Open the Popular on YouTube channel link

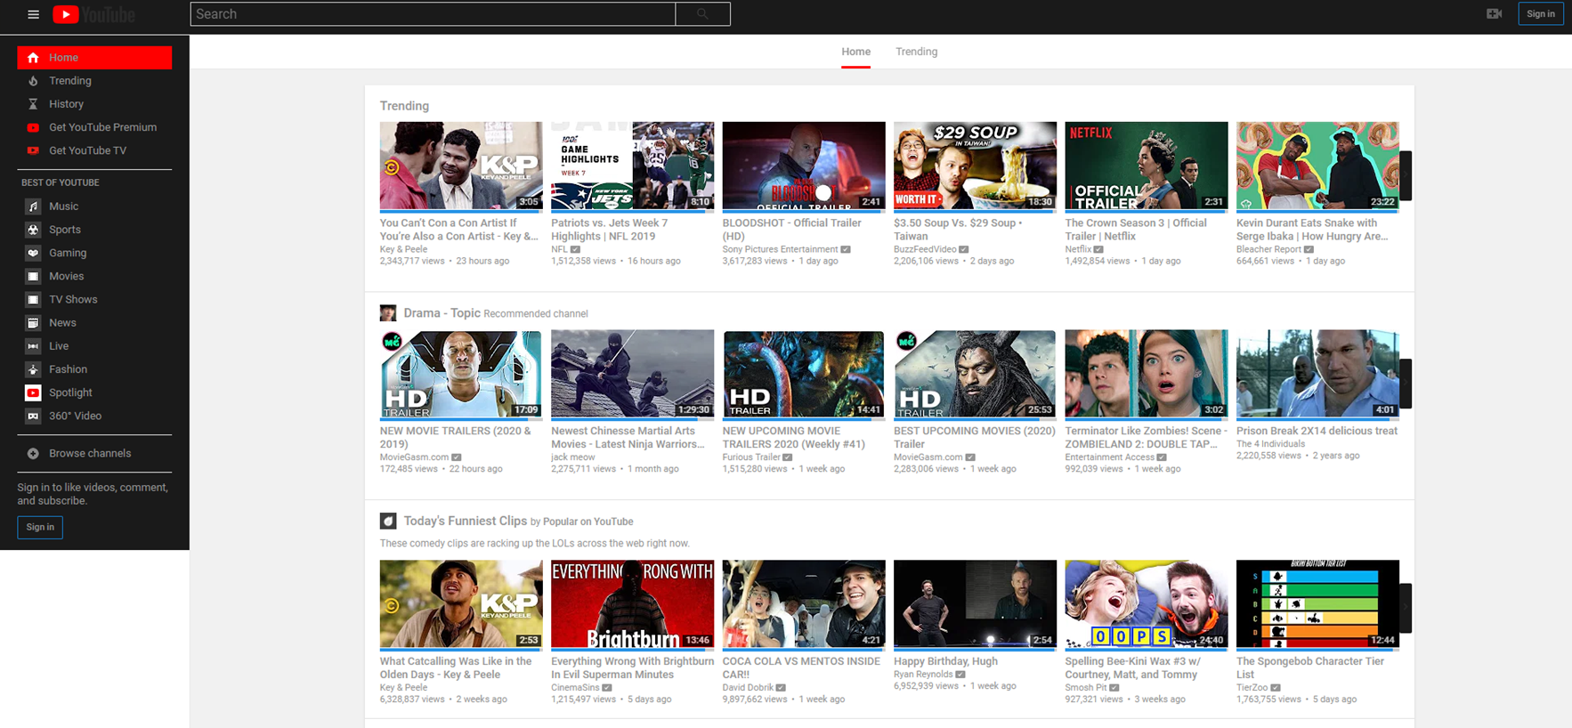(x=588, y=522)
